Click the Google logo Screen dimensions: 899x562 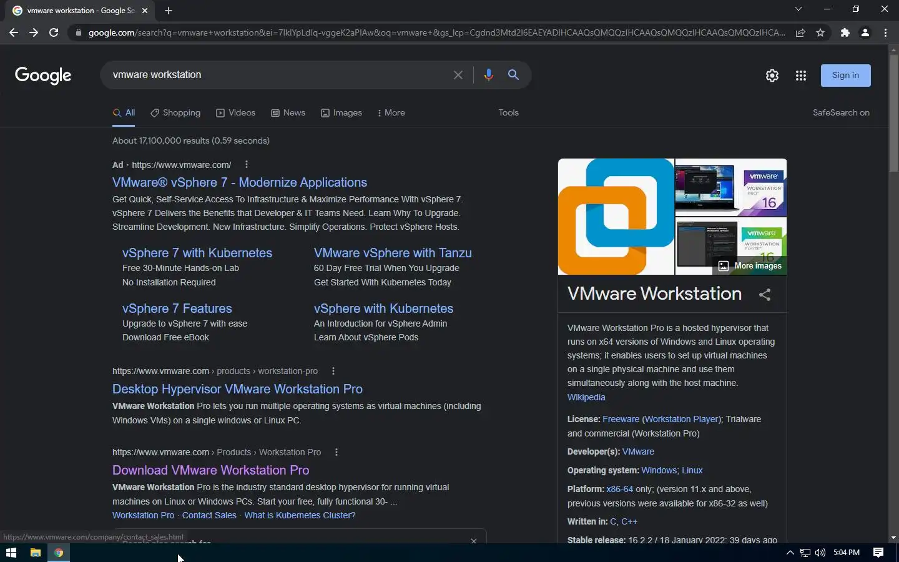[x=43, y=76]
